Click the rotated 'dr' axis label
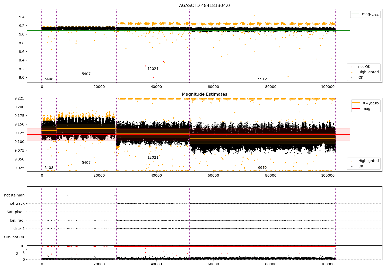This screenshot has width=386, height=270. [17, 253]
